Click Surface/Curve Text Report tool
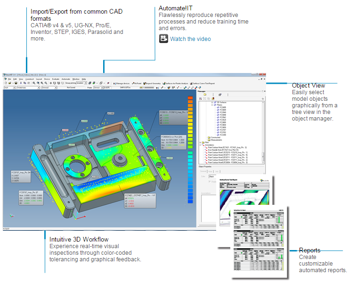 (x=202, y=83)
